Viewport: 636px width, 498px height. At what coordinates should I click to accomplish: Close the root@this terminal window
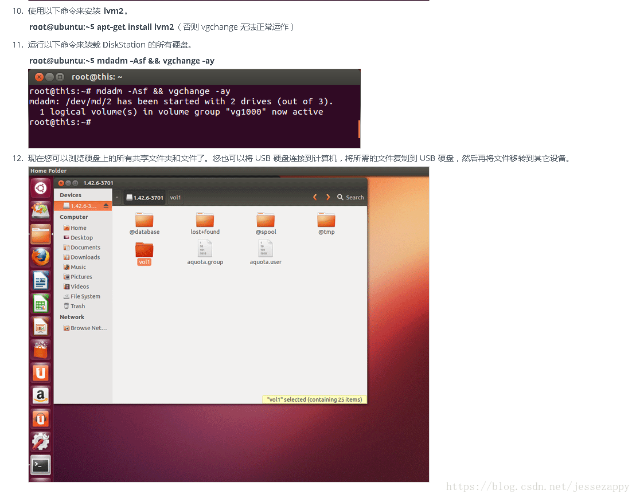pyautogui.click(x=39, y=77)
